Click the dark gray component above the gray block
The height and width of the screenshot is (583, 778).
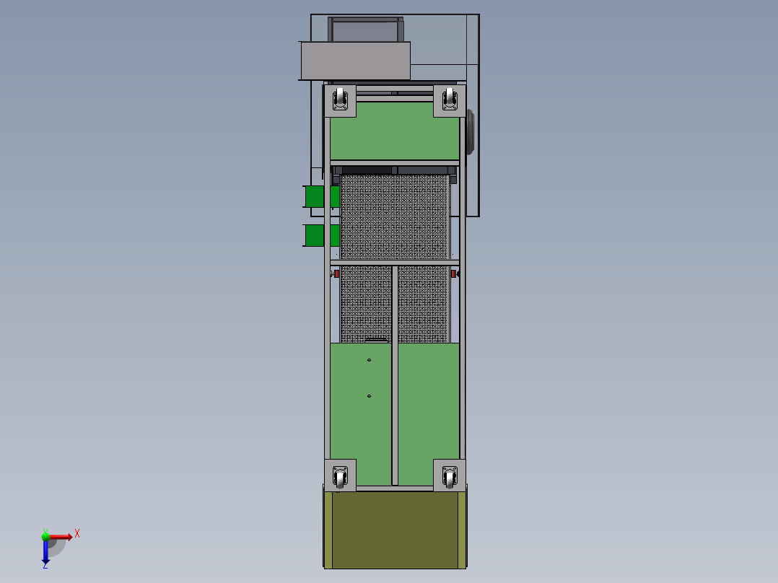(x=367, y=29)
